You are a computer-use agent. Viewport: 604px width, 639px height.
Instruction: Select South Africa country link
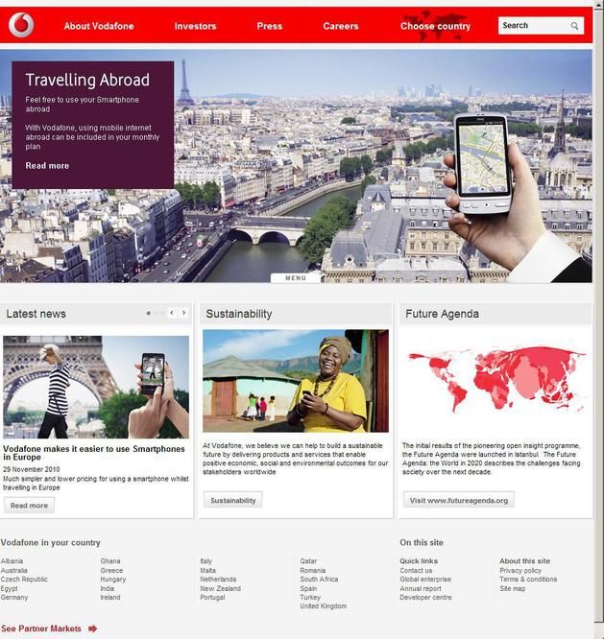[320, 580]
